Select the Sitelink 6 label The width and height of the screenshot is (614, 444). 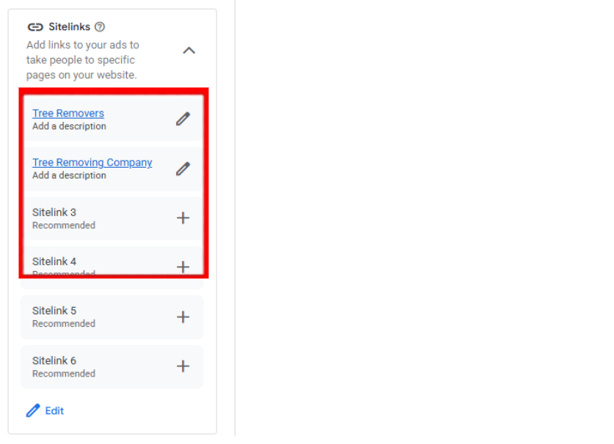(54, 360)
